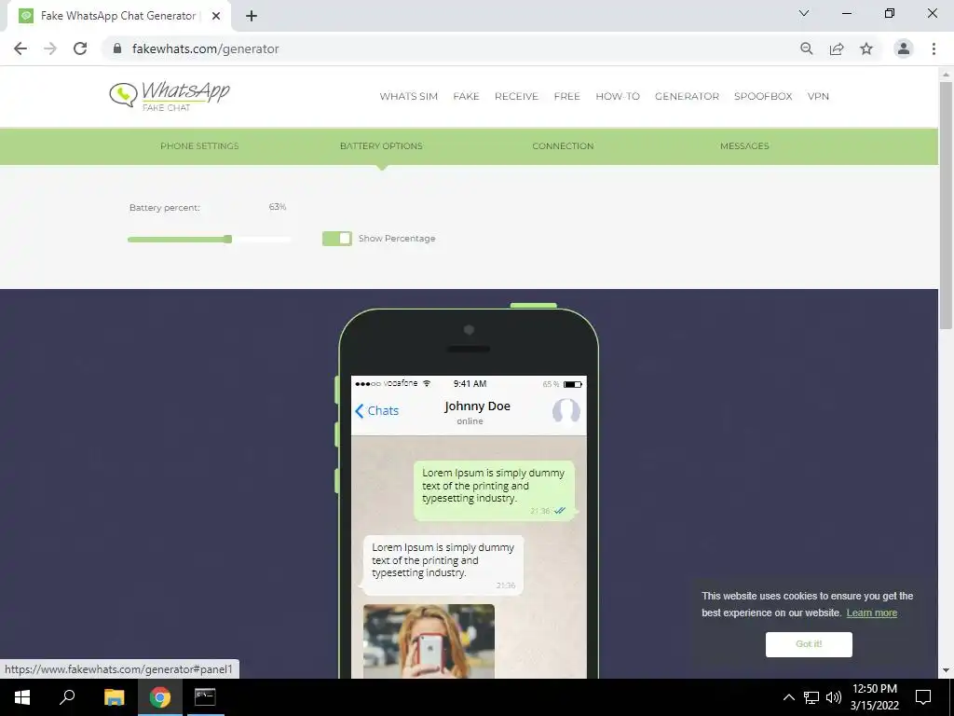This screenshot has height=716, width=954.
Task: Open the Windows Start menu
Action: click(22, 697)
